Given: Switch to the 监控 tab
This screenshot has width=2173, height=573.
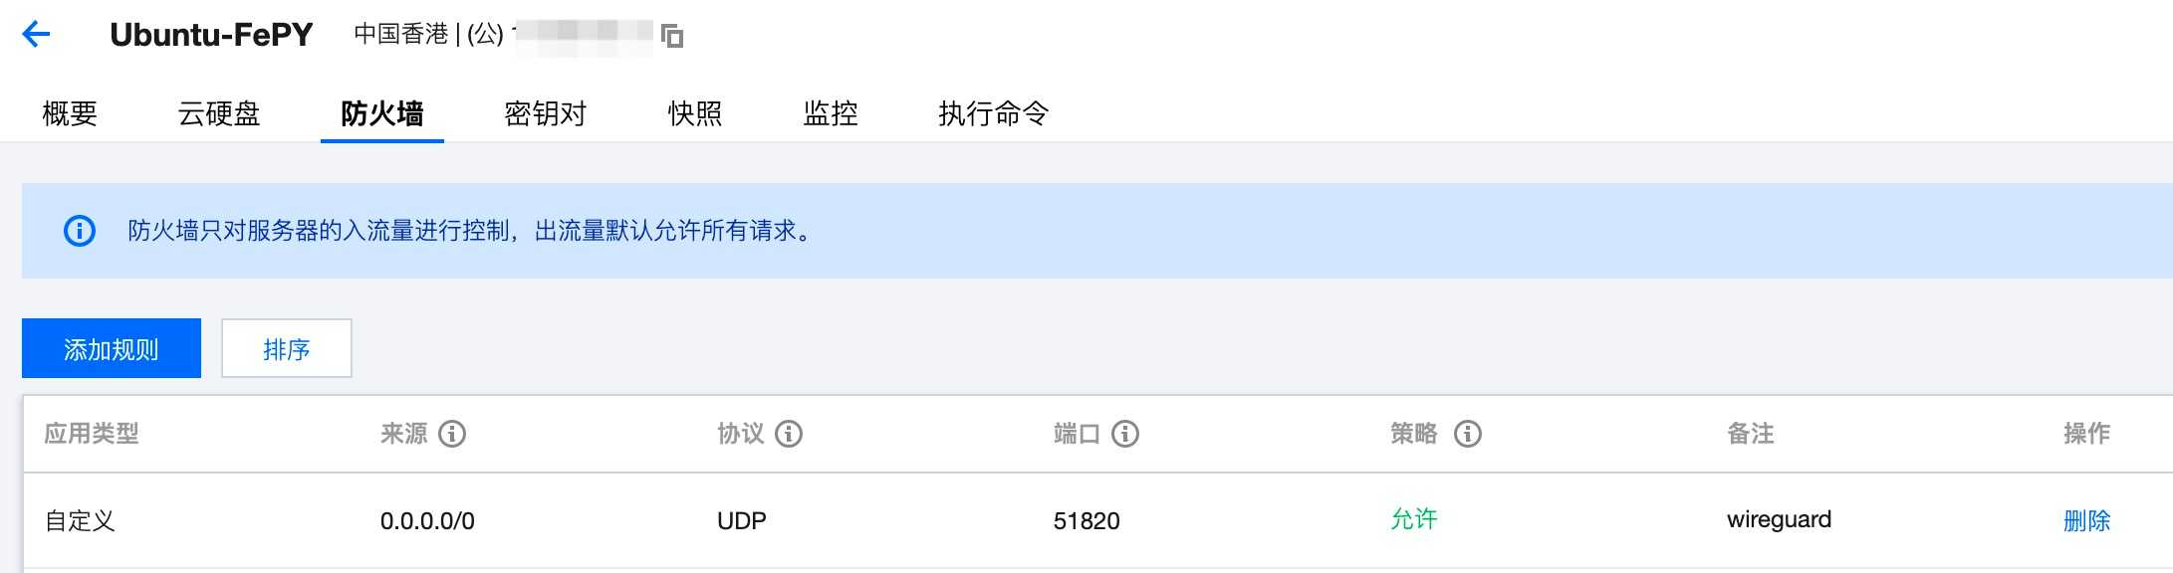Looking at the screenshot, I should click(830, 113).
